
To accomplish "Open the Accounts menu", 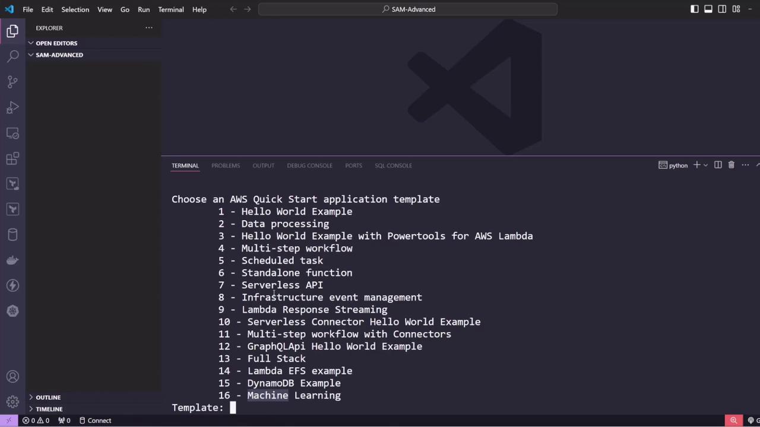I will (12, 377).
